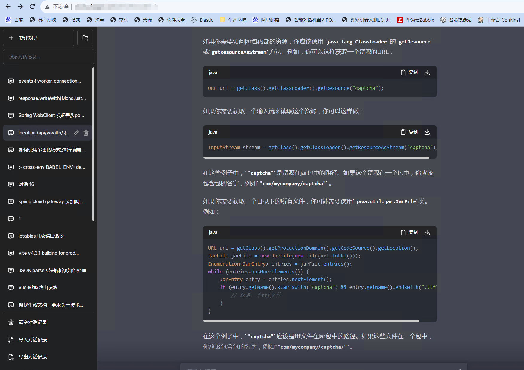Click the new folder icon button
This screenshot has height=370, width=524.
coord(85,38)
